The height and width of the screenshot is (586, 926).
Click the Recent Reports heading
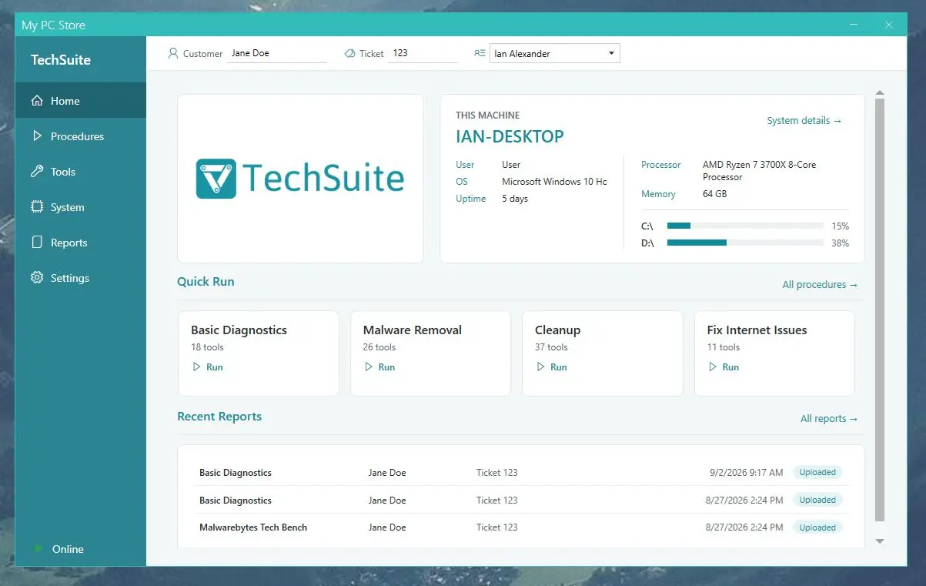(x=219, y=417)
